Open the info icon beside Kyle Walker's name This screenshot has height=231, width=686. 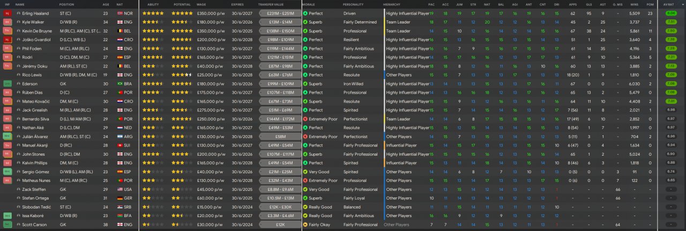coord(19,22)
